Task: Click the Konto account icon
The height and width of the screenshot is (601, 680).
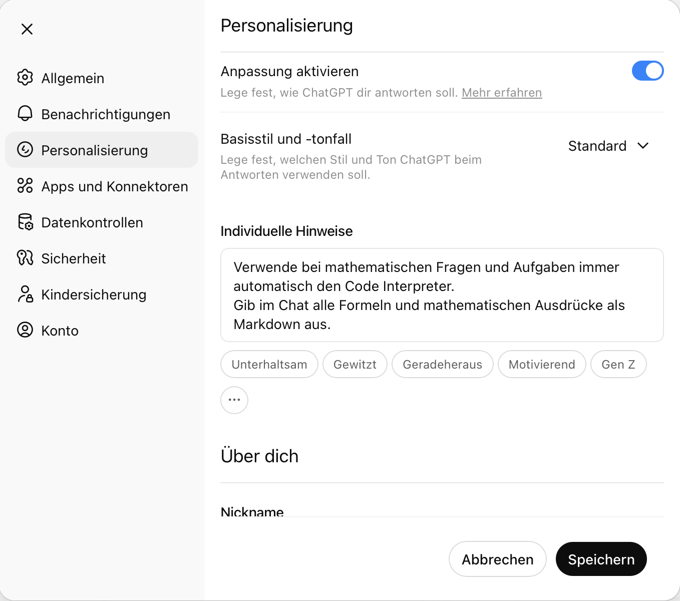Action: tap(25, 330)
